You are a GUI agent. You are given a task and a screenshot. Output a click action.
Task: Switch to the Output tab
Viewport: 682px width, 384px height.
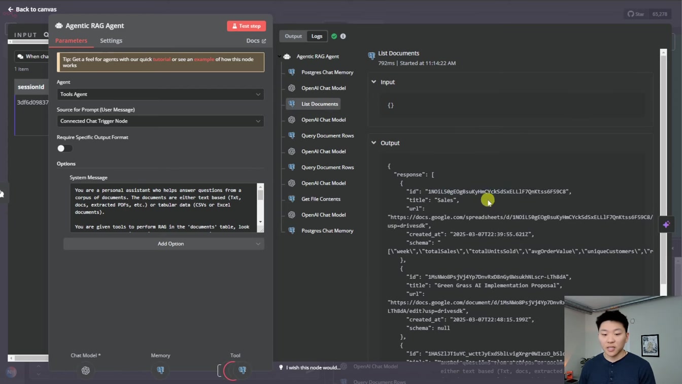(293, 36)
